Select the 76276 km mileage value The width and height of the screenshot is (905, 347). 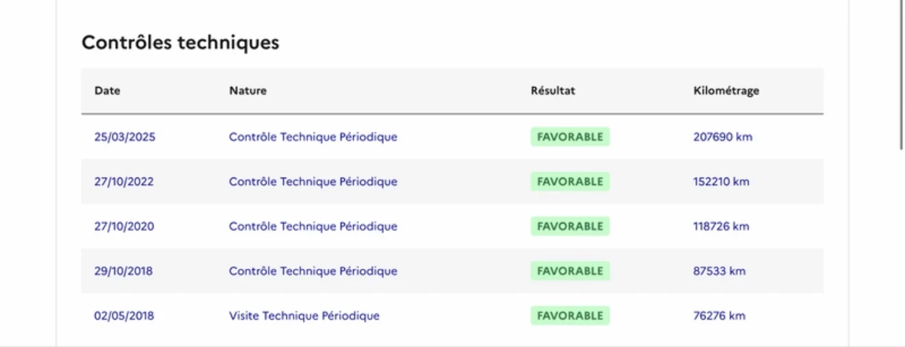pyautogui.click(x=719, y=316)
